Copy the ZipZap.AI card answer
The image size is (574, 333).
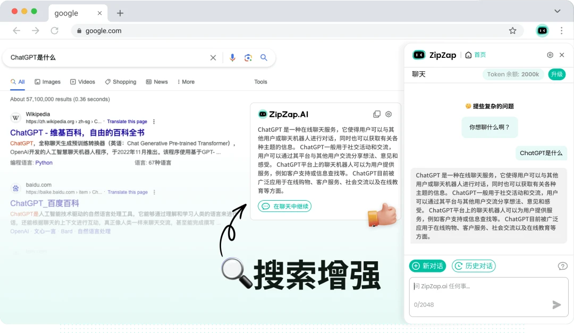point(377,114)
